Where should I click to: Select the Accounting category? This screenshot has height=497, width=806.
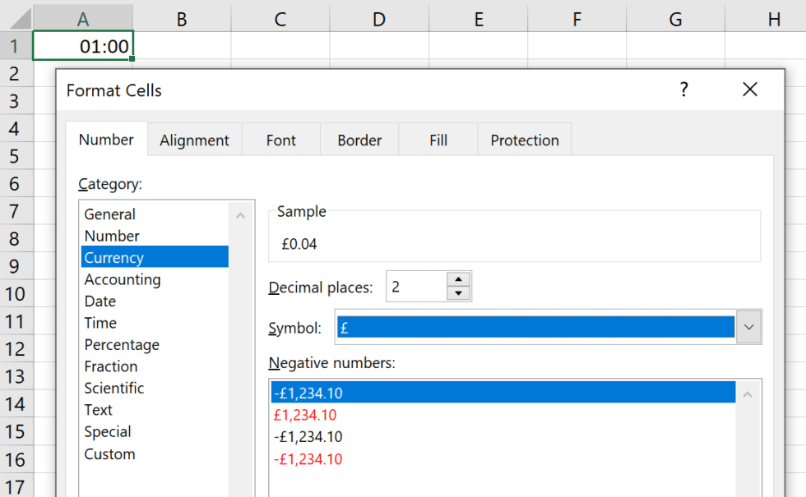point(122,279)
